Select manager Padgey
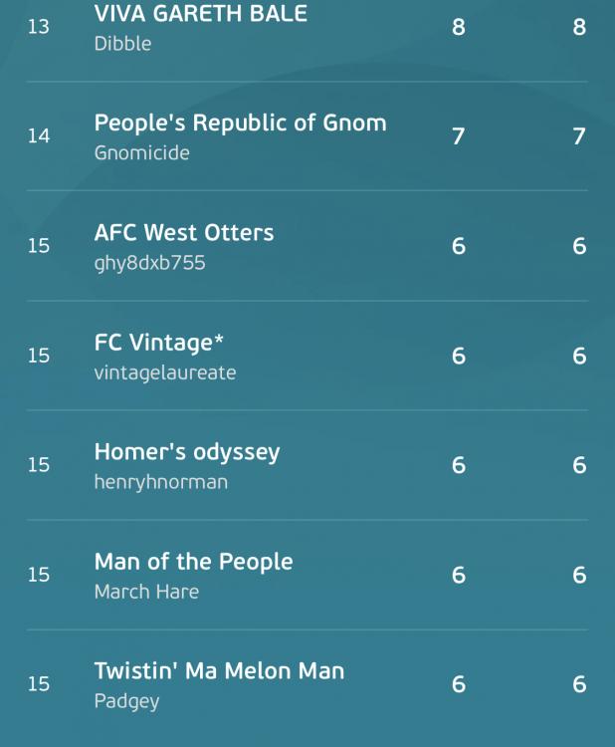This screenshot has height=747, width=615. coord(126,702)
